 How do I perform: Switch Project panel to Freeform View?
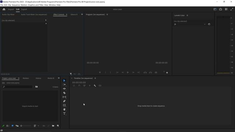[17, 126]
